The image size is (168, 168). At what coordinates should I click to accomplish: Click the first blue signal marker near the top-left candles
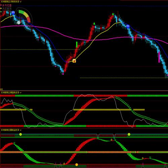pos(13,13)
